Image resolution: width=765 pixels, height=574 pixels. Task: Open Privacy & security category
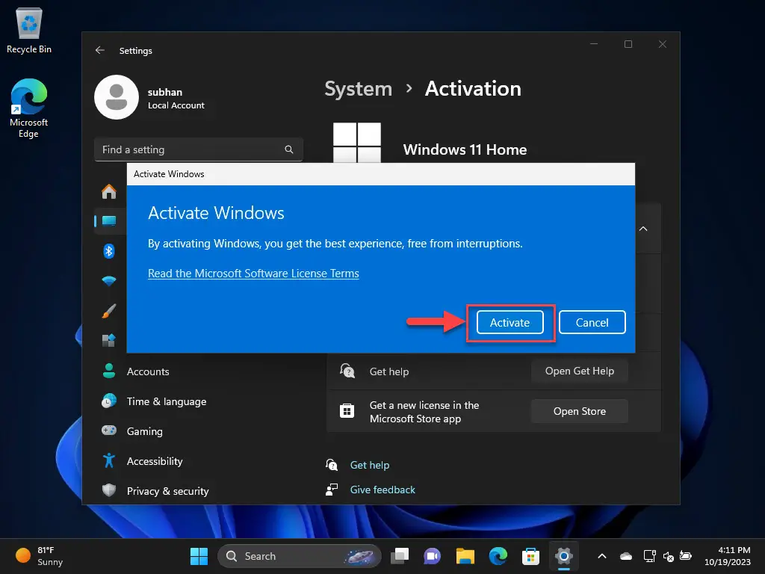click(x=167, y=491)
